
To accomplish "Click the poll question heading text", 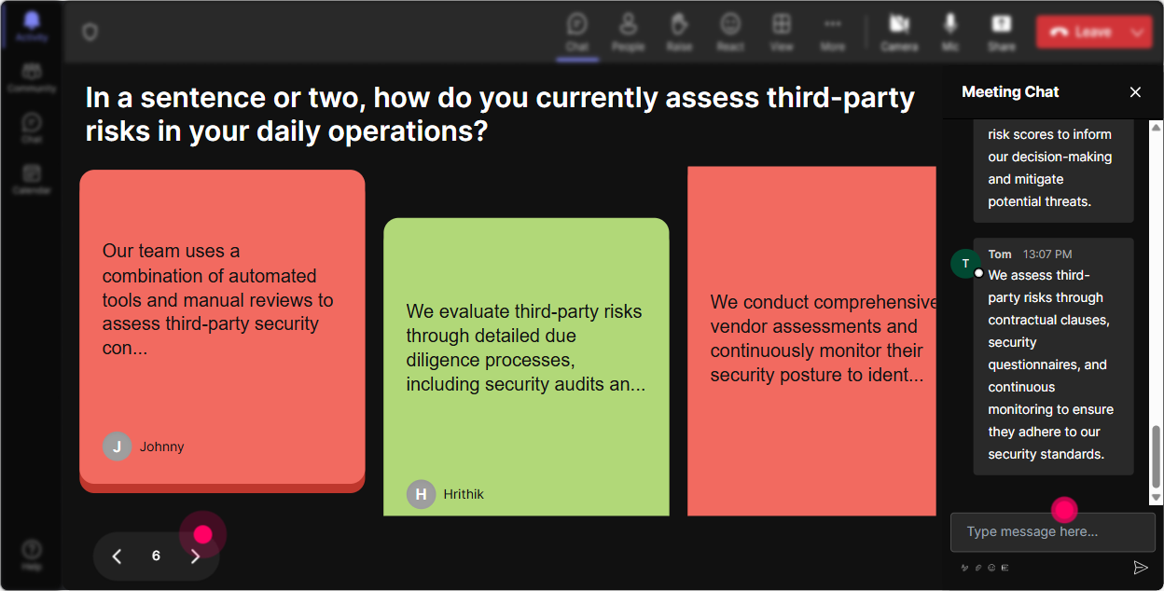I will (x=500, y=114).
